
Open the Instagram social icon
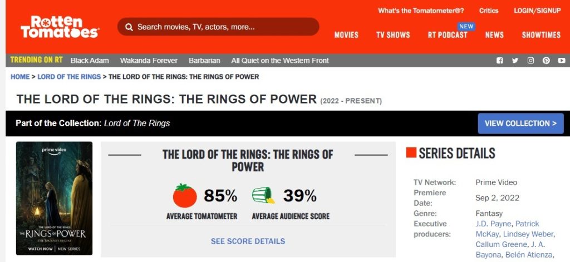coord(530,61)
